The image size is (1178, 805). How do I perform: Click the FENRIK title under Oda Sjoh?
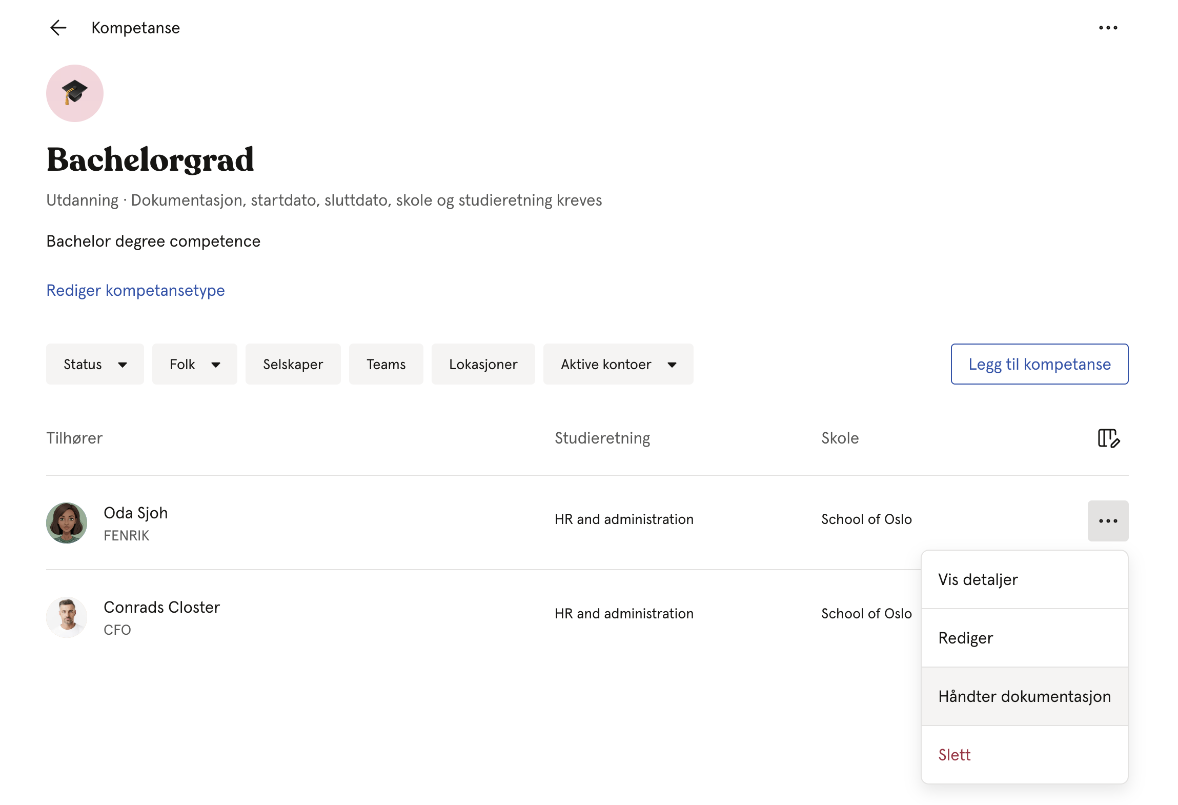point(126,535)
